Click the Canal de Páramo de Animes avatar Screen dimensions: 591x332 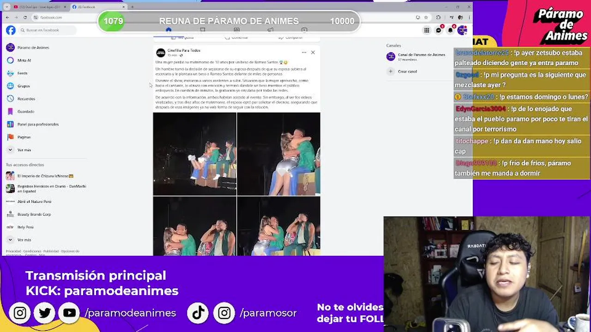[x=391, y=57]
